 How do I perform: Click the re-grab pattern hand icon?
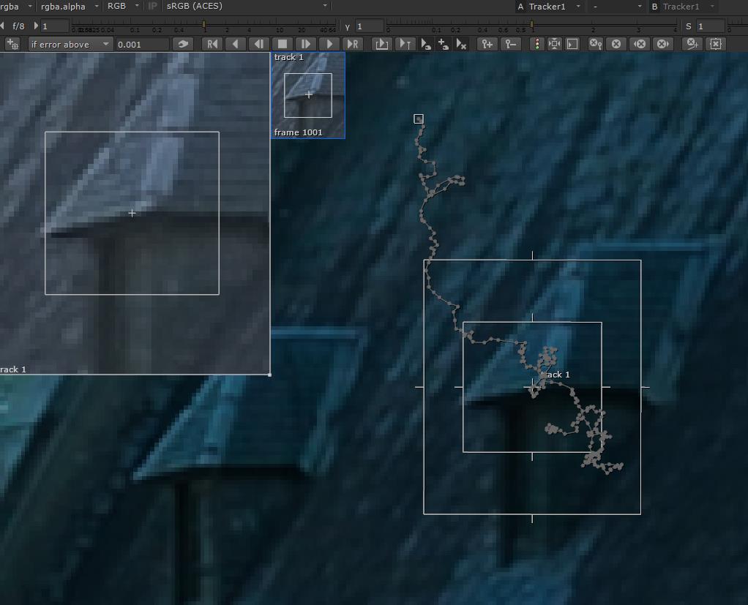183,44
